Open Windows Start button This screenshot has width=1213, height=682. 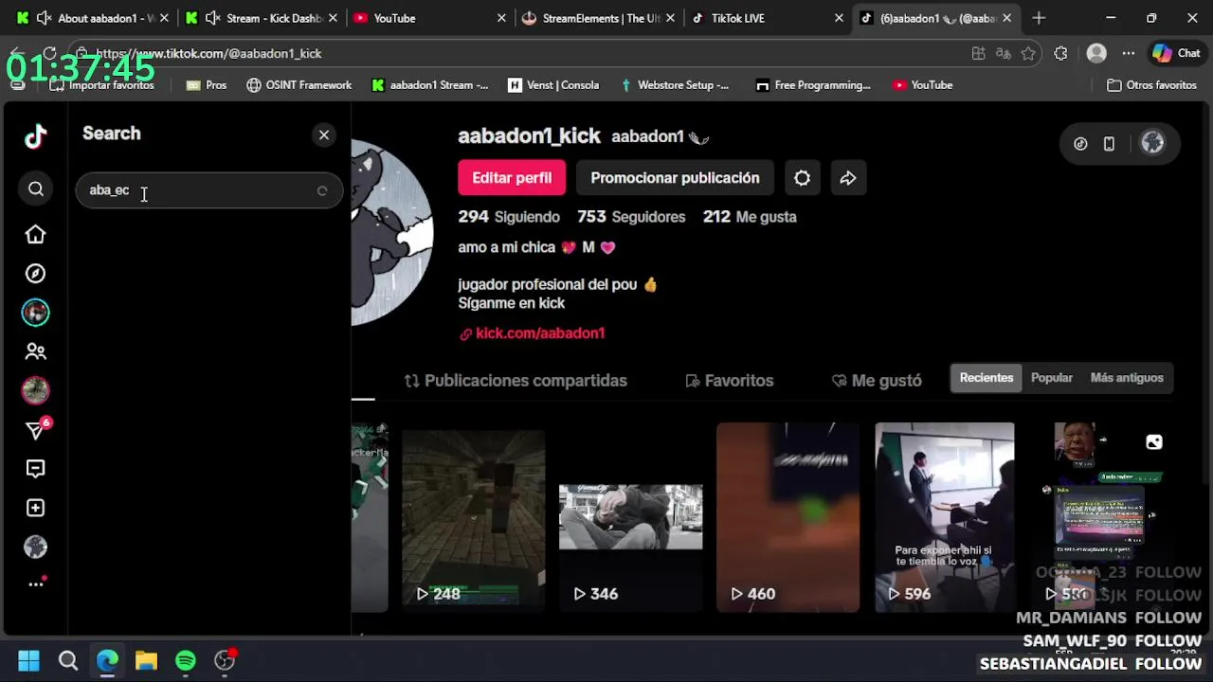click(x=28, y=660)
